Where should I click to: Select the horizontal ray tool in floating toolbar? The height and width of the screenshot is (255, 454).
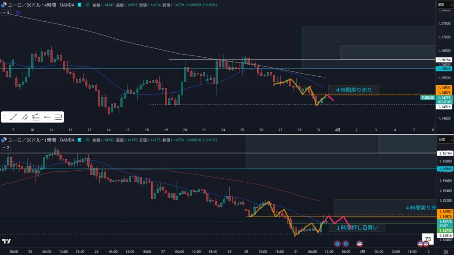tap(47, 117)
